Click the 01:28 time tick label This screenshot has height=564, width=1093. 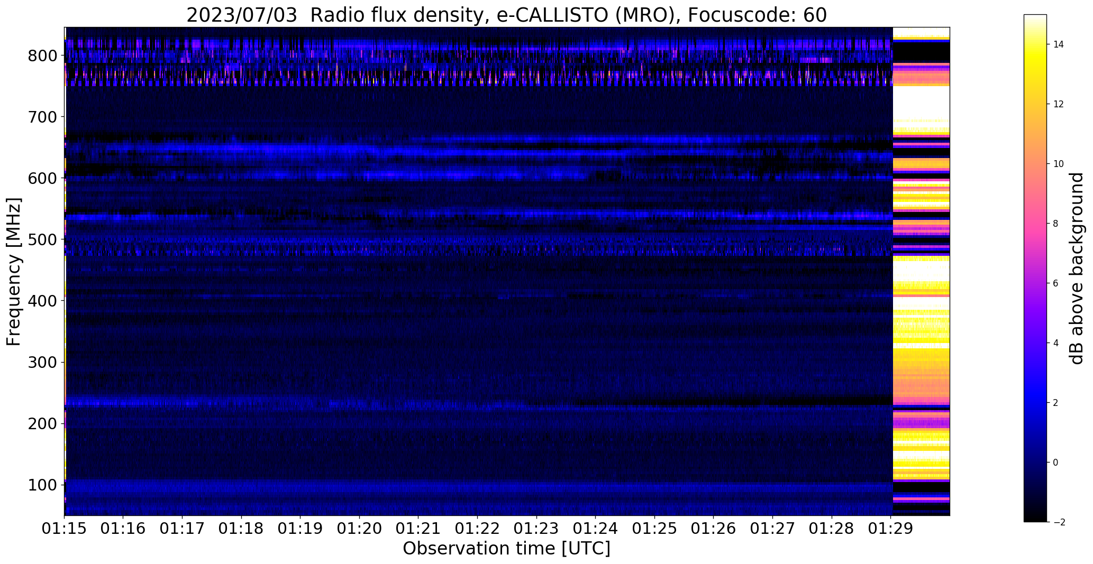[832, 529]
